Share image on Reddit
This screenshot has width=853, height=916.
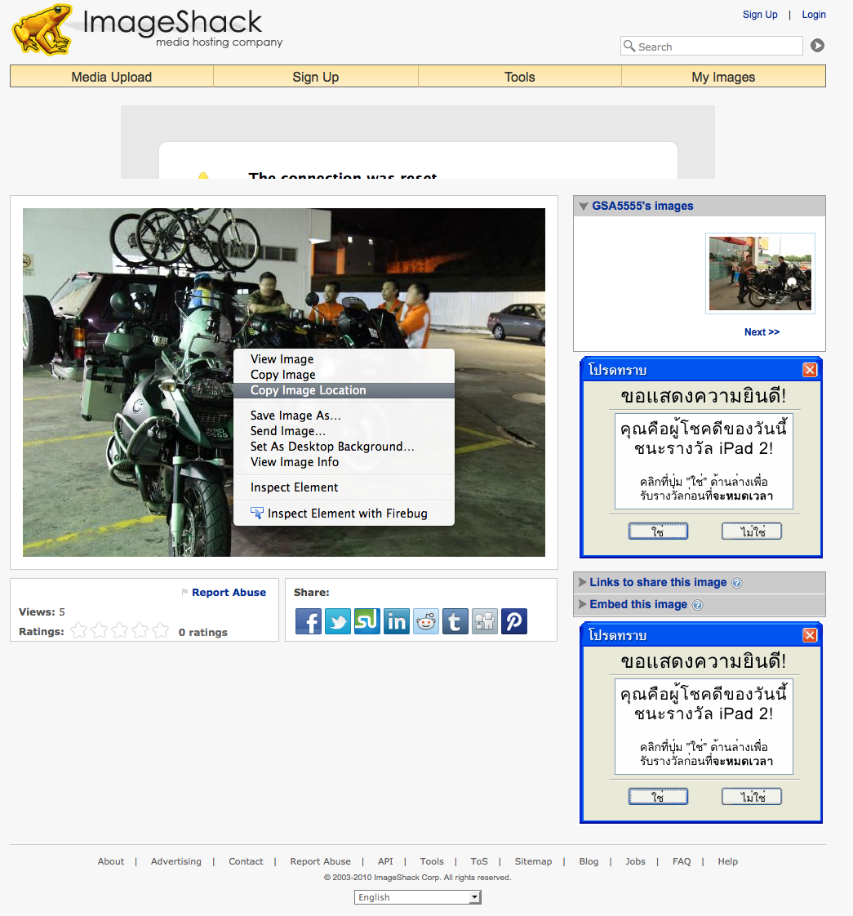(x=426, y=621)
